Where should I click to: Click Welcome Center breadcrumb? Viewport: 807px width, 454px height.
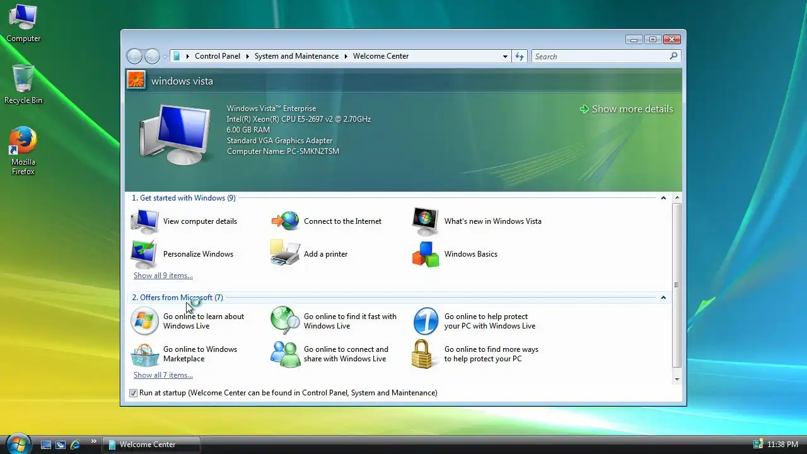381,56
